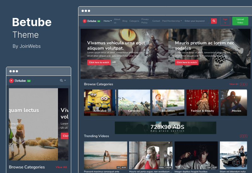Open the man in dark video thumbnail
Image resolution: width=252 pixels, height=173 pixels.
(196, 155)
